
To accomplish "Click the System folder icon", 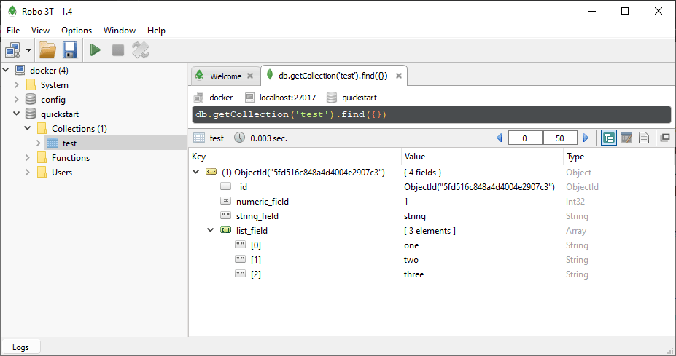I will tap(31, 84).
